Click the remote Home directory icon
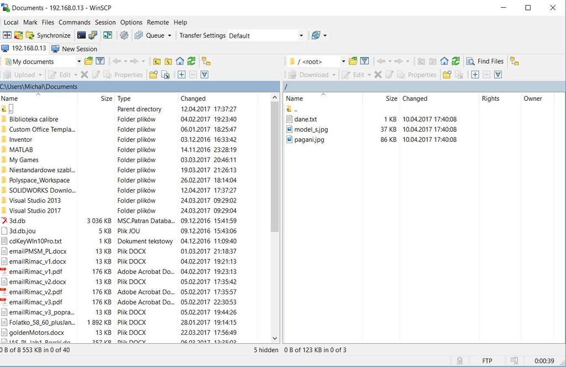Viewport: 566px width, 367px height. (x=444, y=61)
